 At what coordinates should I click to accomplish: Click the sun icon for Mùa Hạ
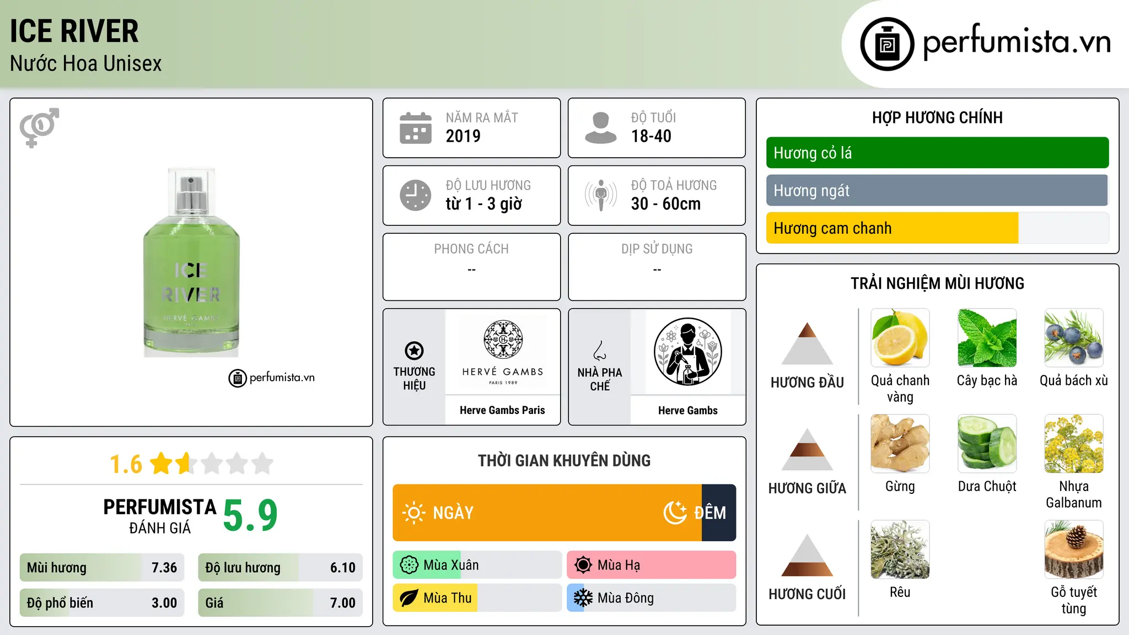click(583, 565)
